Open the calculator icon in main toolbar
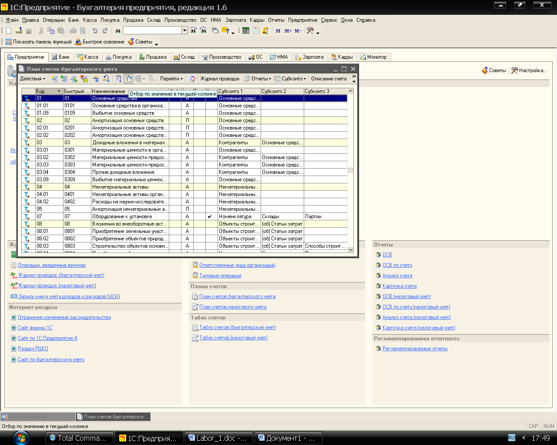The height and width of the screenshot is (445, 557). 246,30
